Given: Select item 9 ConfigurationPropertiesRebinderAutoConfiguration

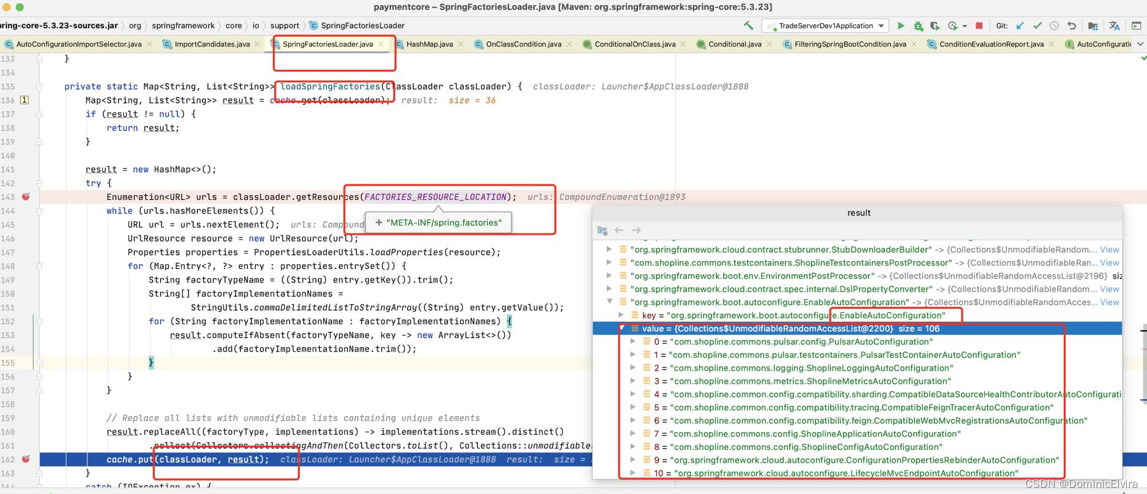Looking at the screenshot, I should [857, 460].
